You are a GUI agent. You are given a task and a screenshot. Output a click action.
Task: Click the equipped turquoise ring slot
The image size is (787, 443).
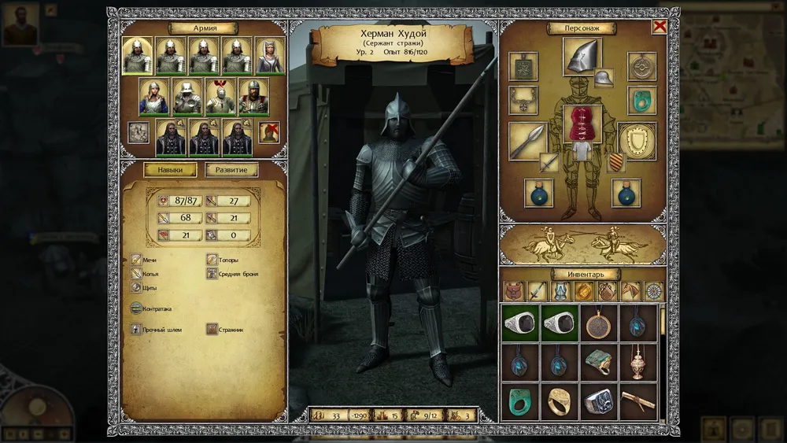tap(642, 101)
